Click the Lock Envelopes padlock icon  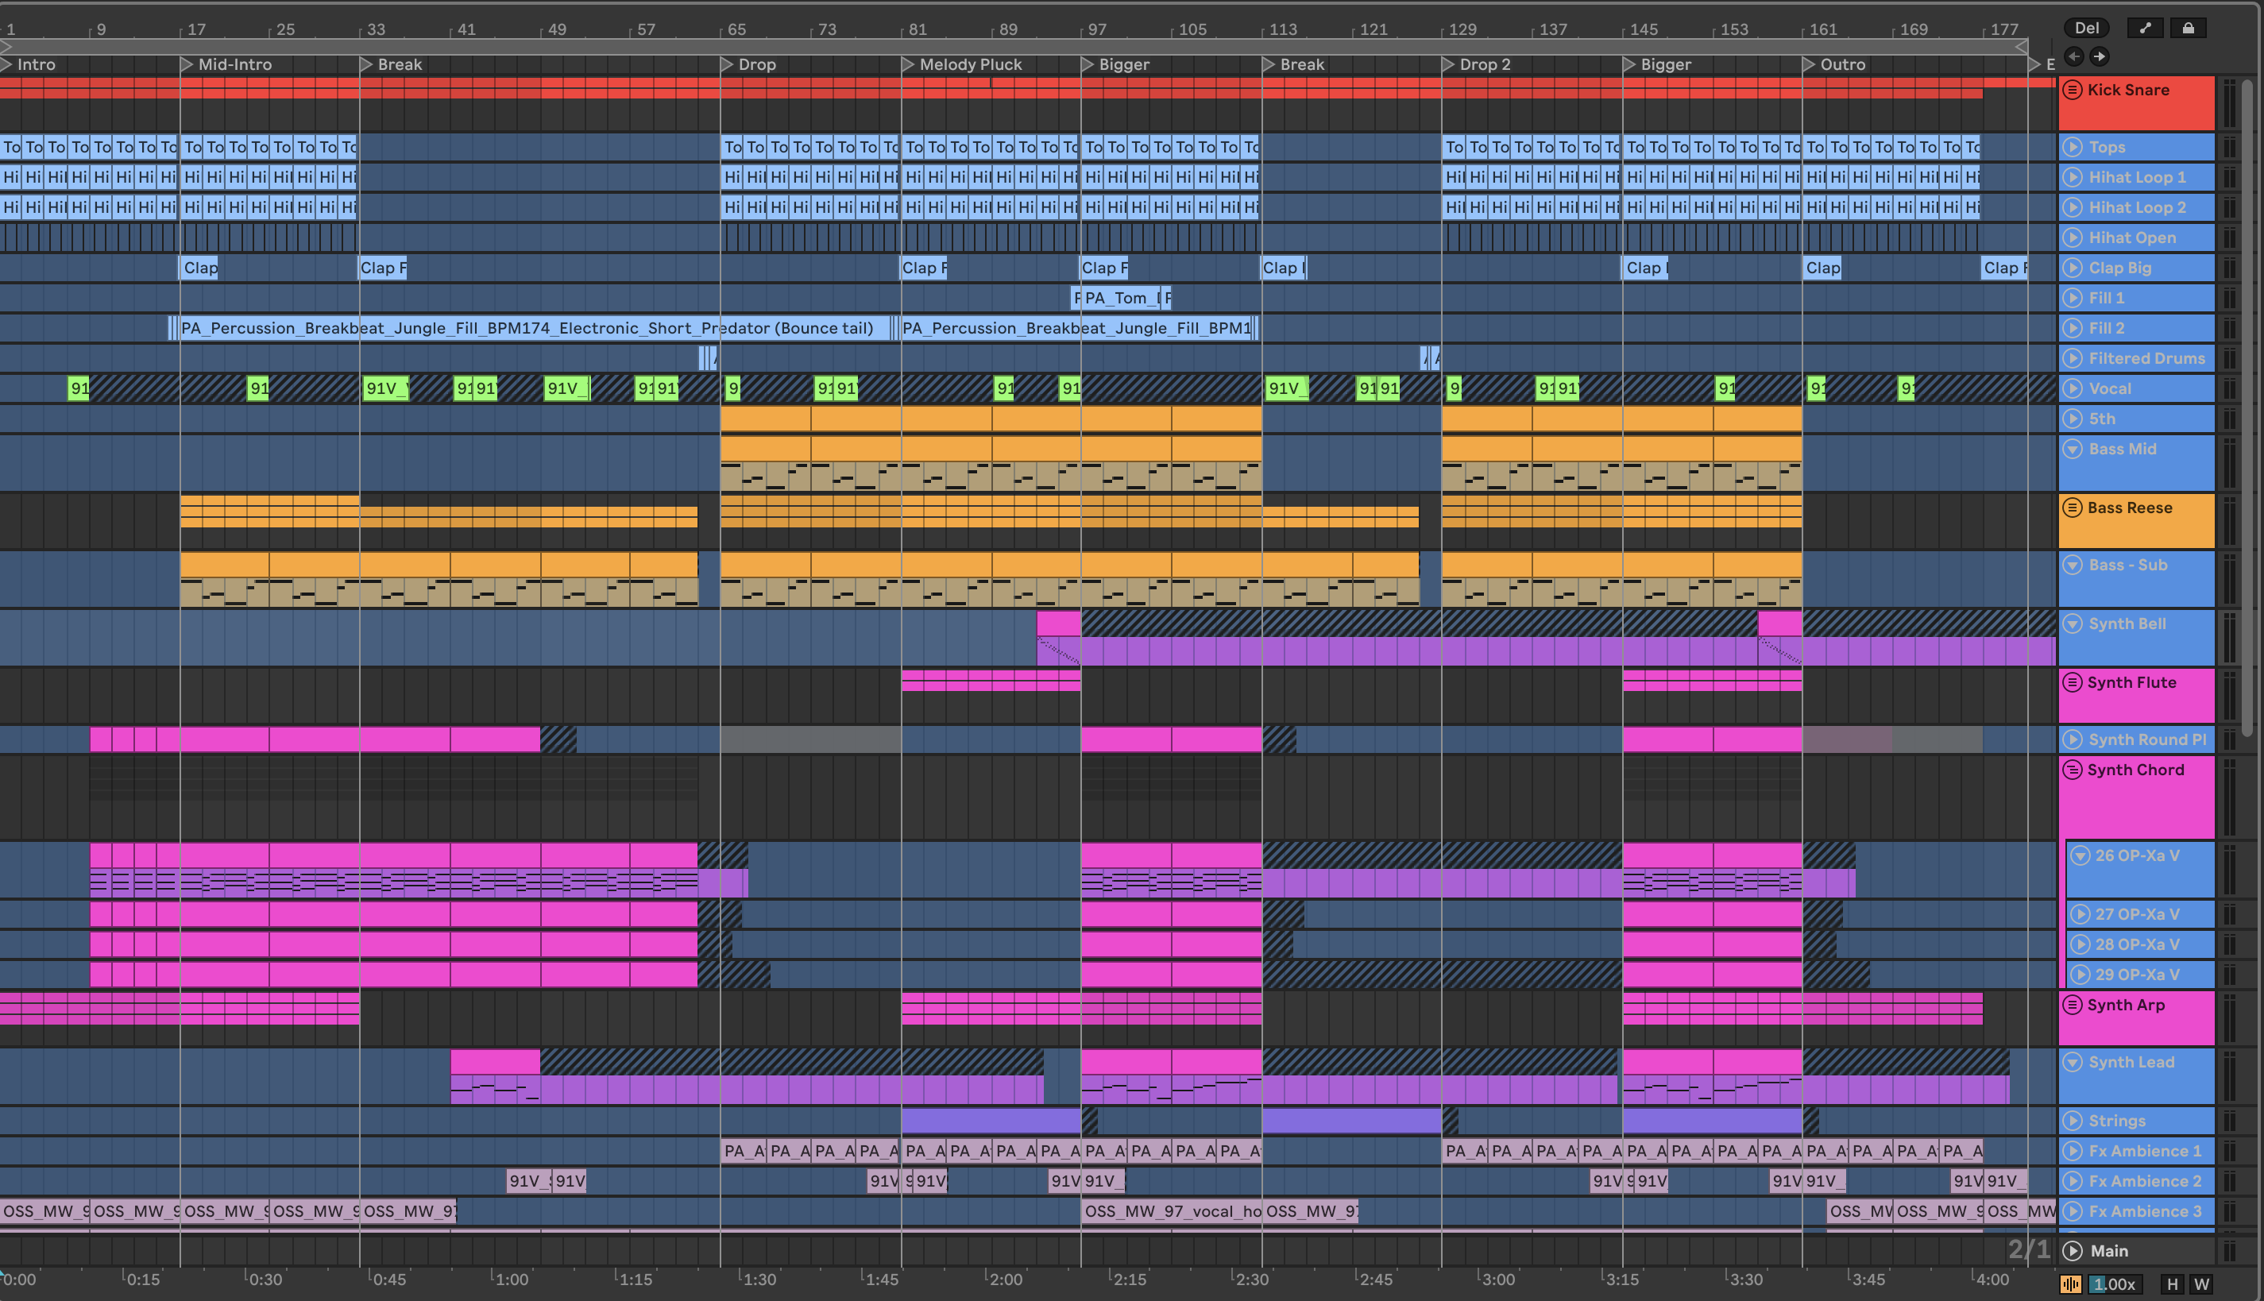pos(2188,28)
